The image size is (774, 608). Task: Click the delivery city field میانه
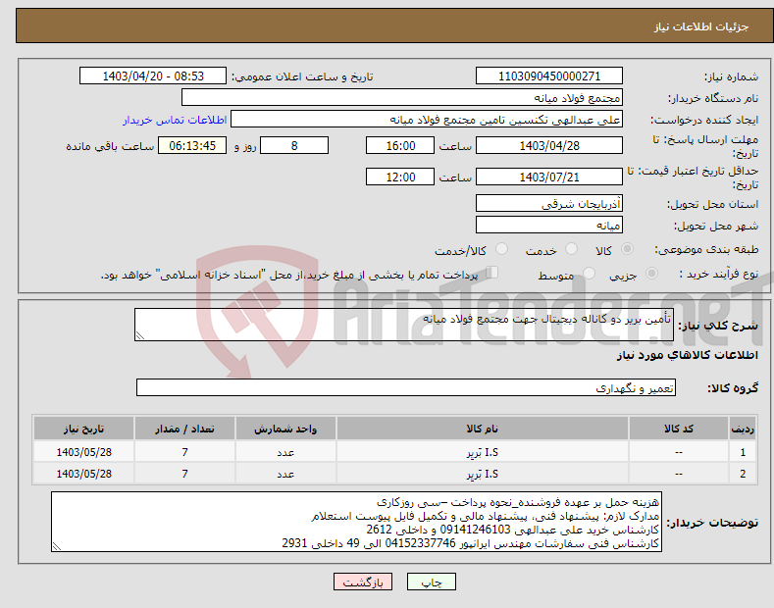point(549,225)
